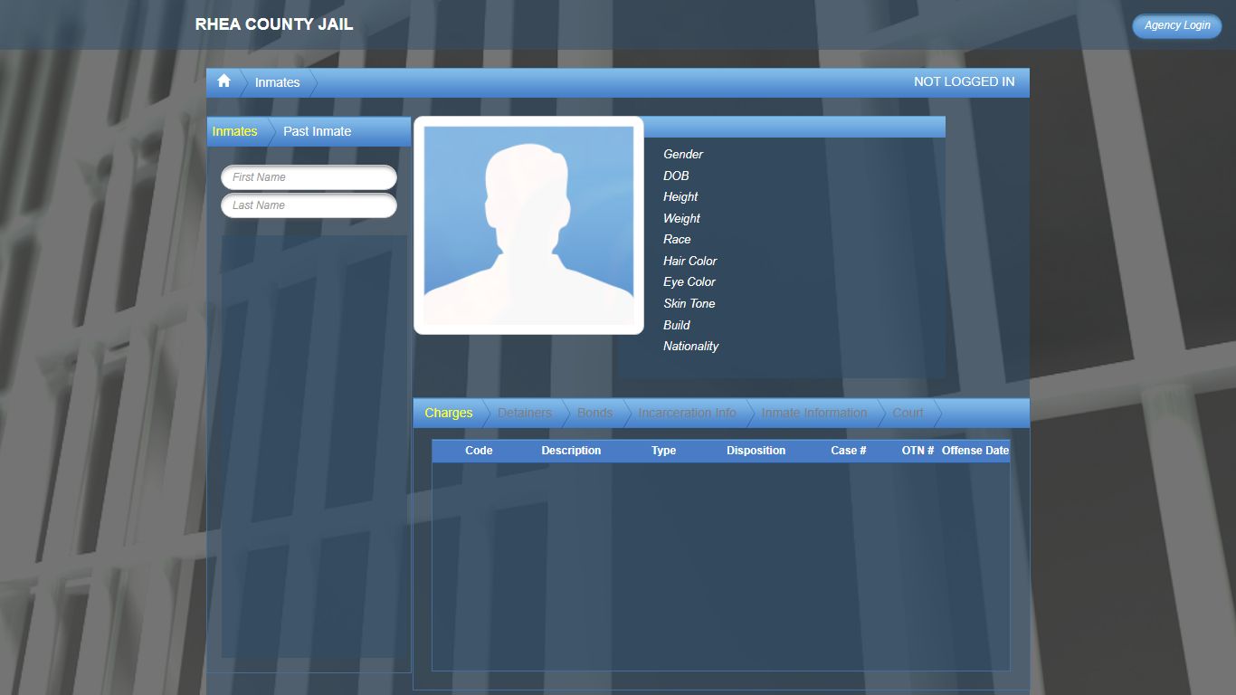Click the Code column header
This screenshot has height=695, width=1236.
coord(479,451)
